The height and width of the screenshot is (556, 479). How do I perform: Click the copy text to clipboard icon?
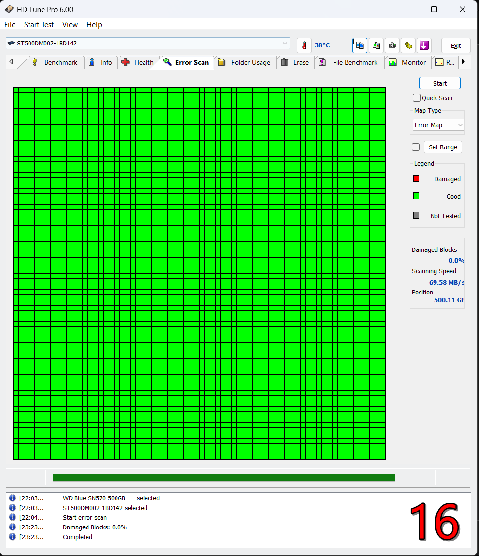[x=360, y=45]
